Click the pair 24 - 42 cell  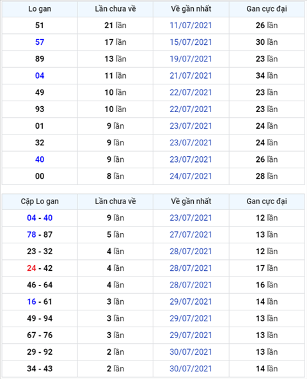40,268
